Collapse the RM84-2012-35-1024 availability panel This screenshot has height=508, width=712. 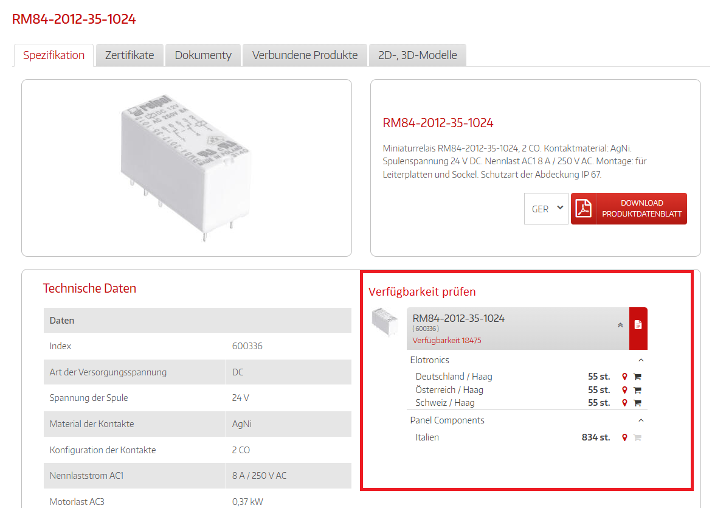[x=620, y=325]
